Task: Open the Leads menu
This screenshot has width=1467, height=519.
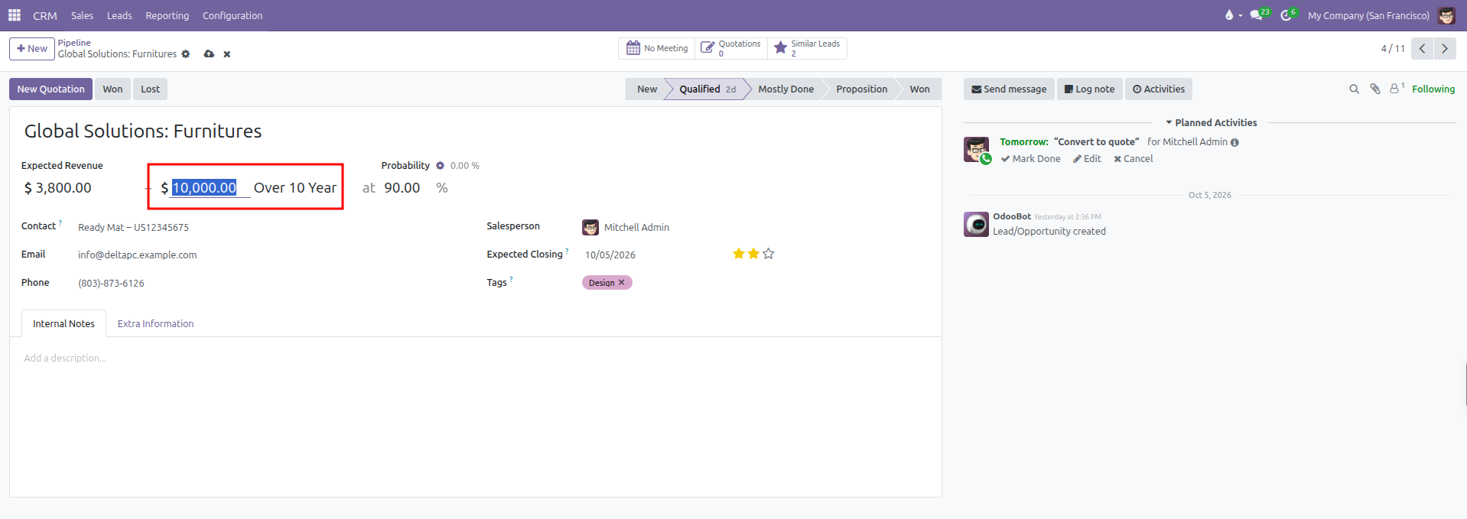Action: [119, 15]
